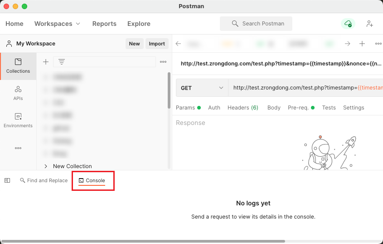The image size is (383, 244).
Task: Open a new request tab with plus
Action: click(x=362, y=44)
